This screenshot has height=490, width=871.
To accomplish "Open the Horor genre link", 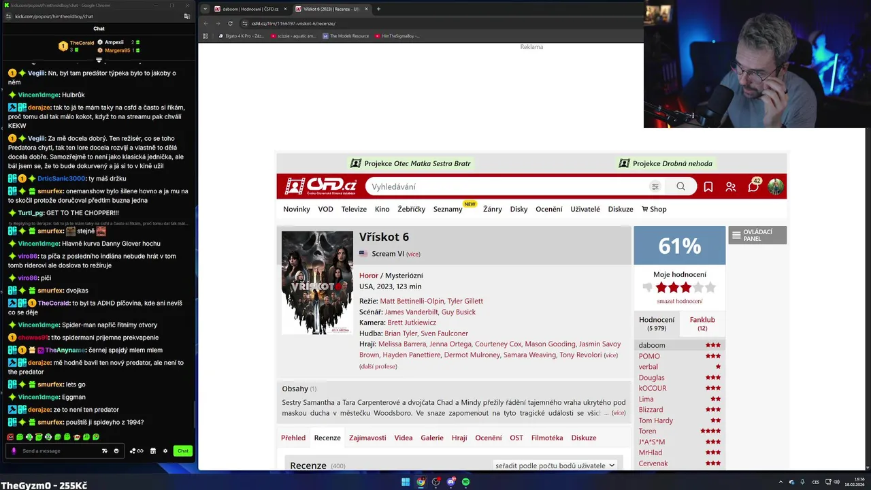I will point(369,276).
